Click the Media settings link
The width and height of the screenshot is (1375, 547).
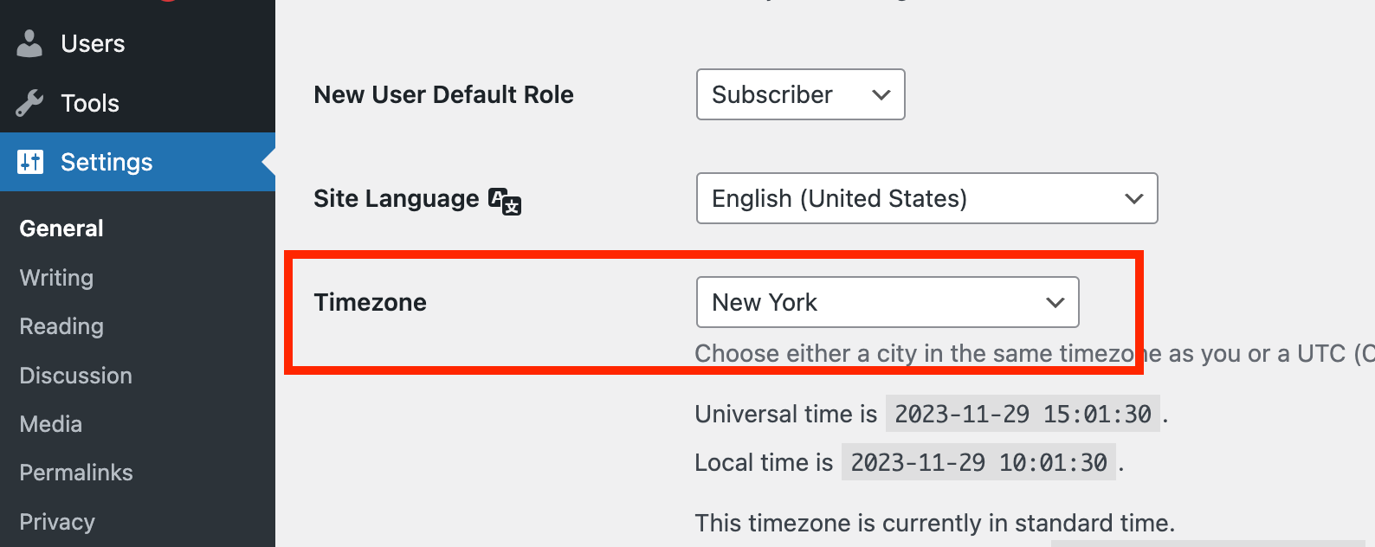[x=50, y=424]
